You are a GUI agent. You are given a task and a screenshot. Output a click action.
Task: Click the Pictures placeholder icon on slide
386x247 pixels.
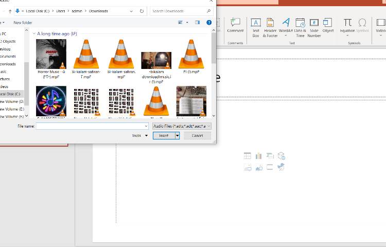(x=248, y=167)
